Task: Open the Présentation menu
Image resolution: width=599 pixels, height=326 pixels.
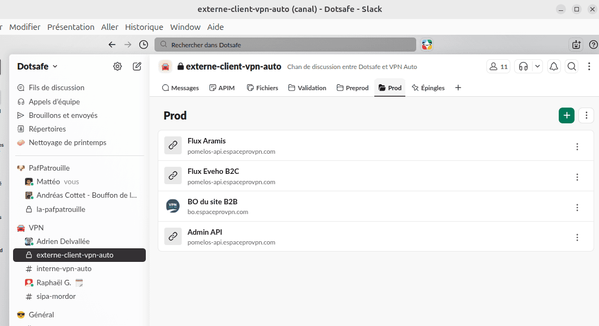Action: 71,27
